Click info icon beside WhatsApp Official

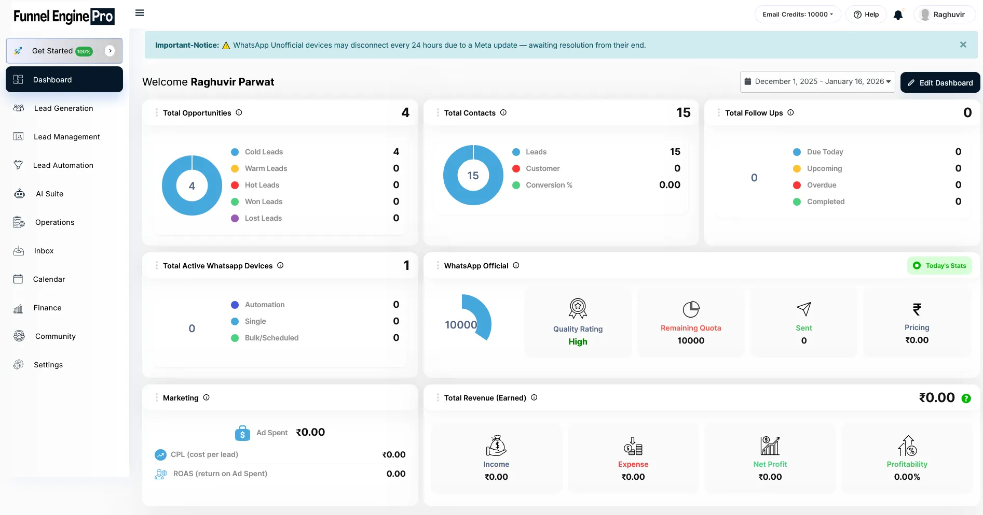click(516, 265)
